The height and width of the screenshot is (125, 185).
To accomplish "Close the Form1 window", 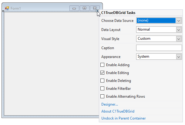I will coord(95,8).
